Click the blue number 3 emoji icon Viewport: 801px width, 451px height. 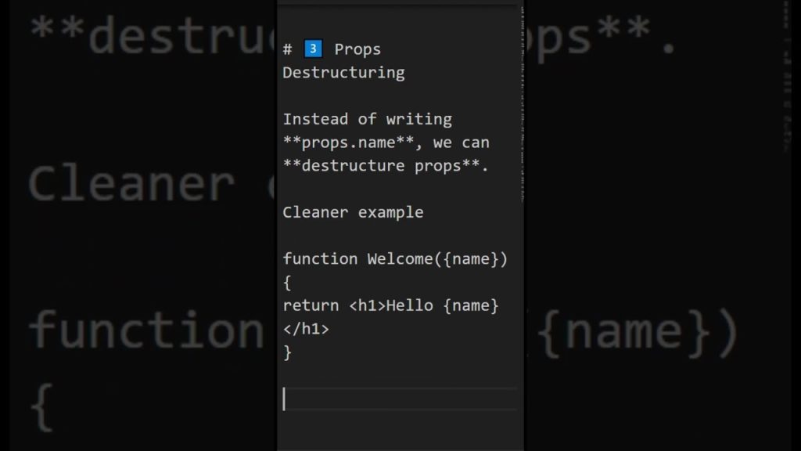click(x=313, y=49)
